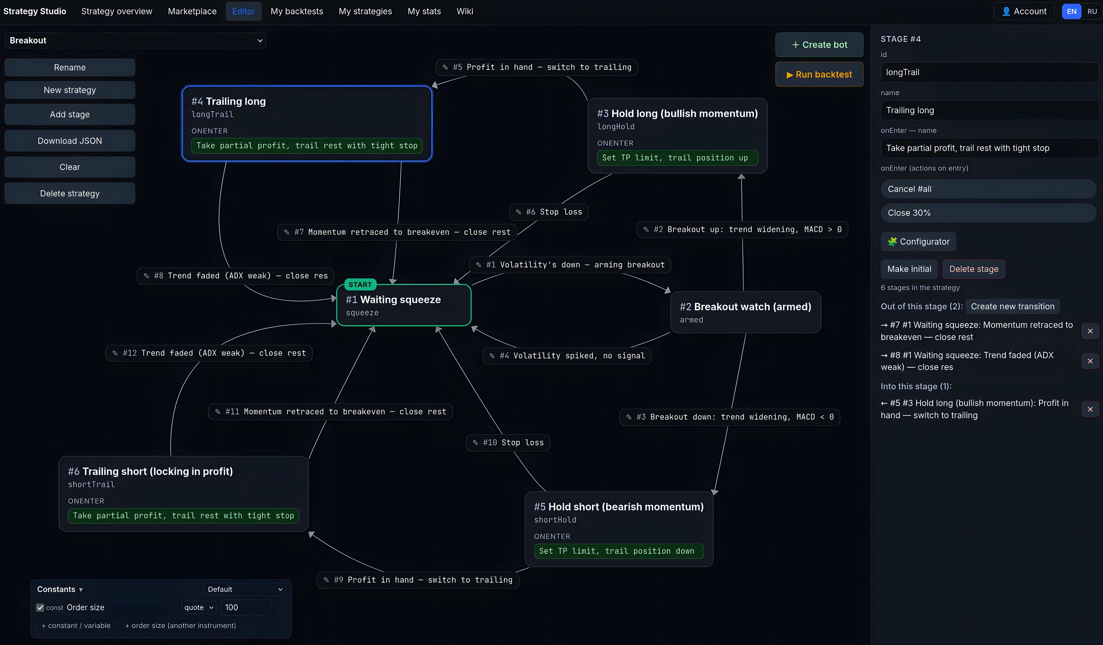
Task: Click the stage id field containing longTrail
Action: click(x=989, y=72)
